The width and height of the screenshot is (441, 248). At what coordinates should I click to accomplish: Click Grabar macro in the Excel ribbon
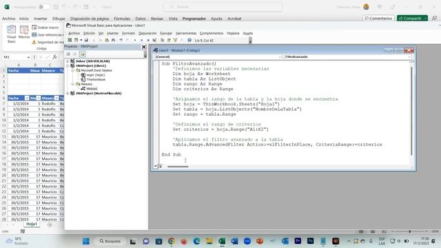pos(45,28)
